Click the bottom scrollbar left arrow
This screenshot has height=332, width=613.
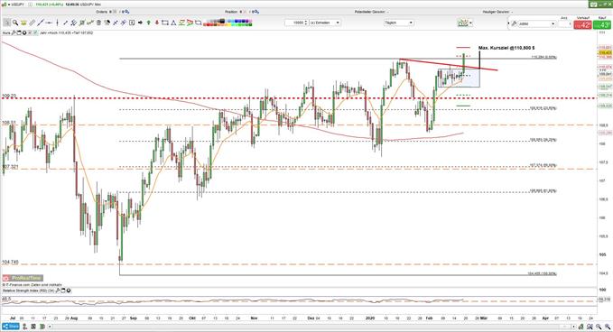click(50, 327)
